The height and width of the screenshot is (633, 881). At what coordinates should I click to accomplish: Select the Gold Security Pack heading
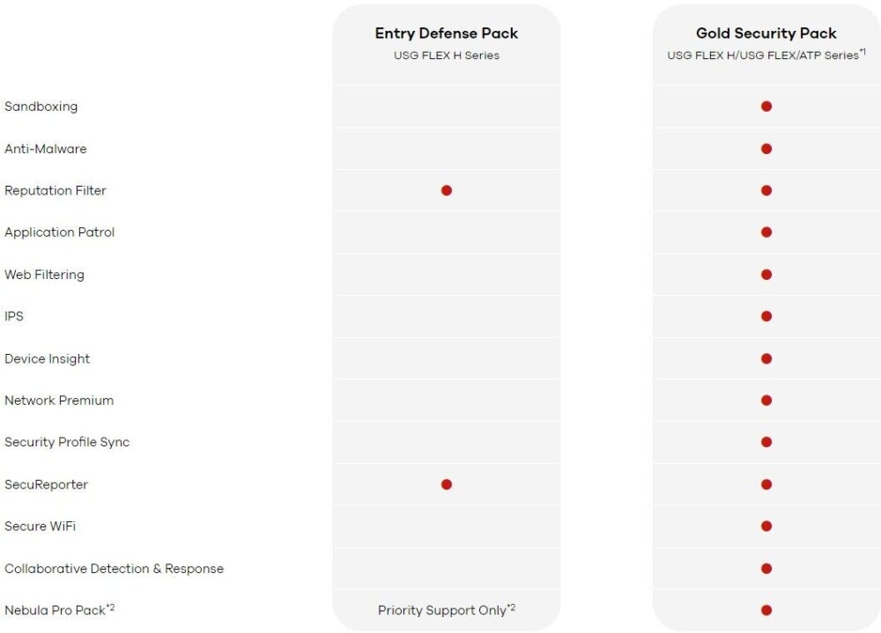pyautogui.click(x=766, y=33)
